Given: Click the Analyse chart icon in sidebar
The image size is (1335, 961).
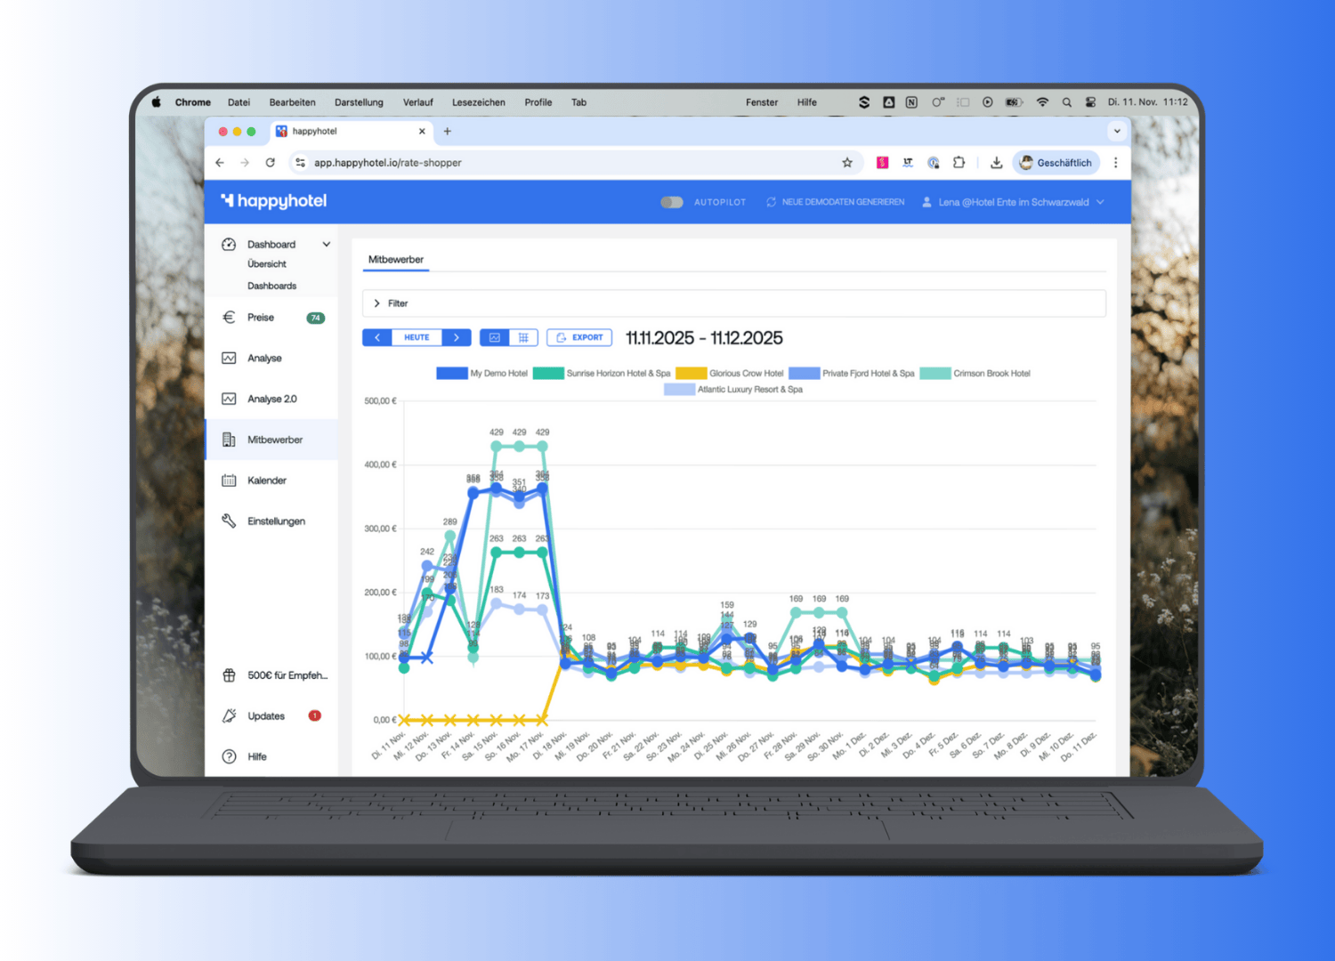Looking at the screenshot, I should tap(229, 359).
